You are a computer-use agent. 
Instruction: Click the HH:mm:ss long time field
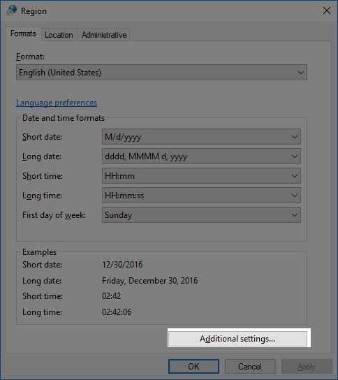[x=201, y=196]
